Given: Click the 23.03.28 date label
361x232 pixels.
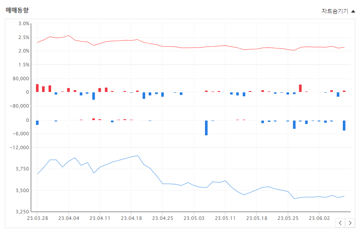Looking at the screenshot, I should (37, 218).
